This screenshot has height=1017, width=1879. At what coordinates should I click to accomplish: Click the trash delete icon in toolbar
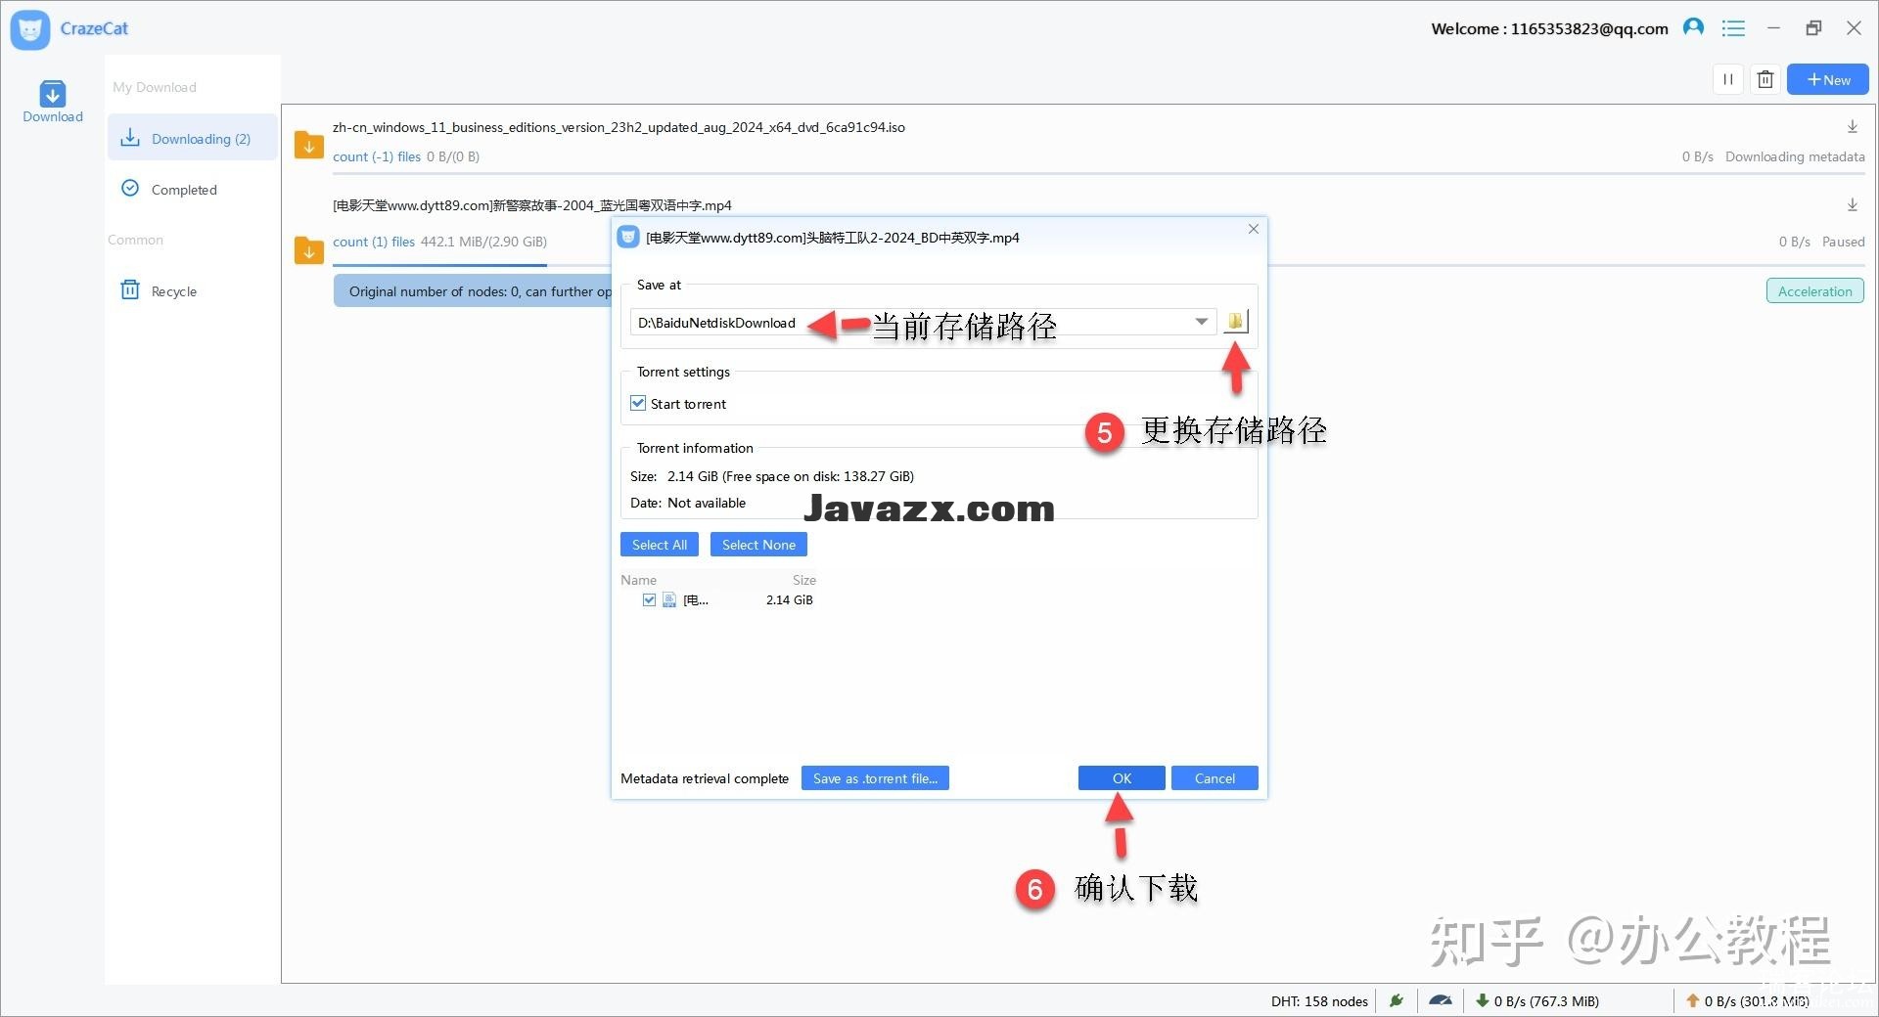click(x=1765, y=79)
